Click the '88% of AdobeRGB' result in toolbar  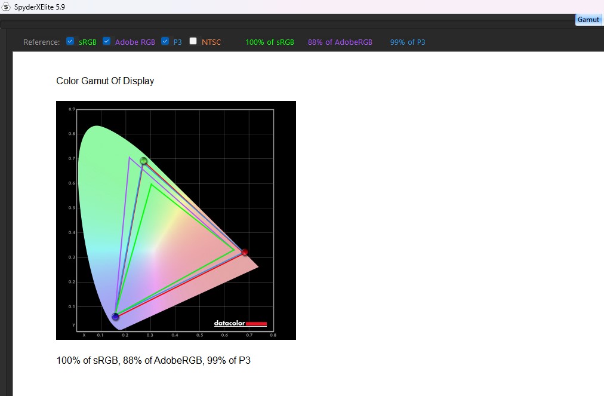point(340,42)
